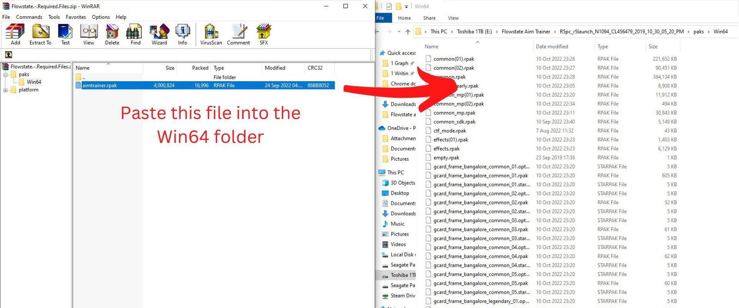Select aimtrainer.rpak in the WinRAR list
Screen dimensions: 739x308
[205, 85]
